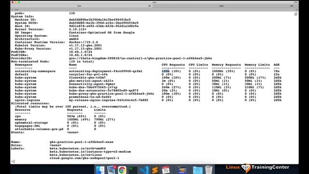Open the dock app with red notification badge
Screen dimensions: 309x174
click(x=112, y=170)
